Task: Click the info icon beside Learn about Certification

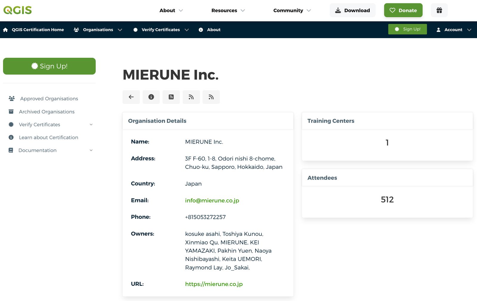Action: coord(11,137)
